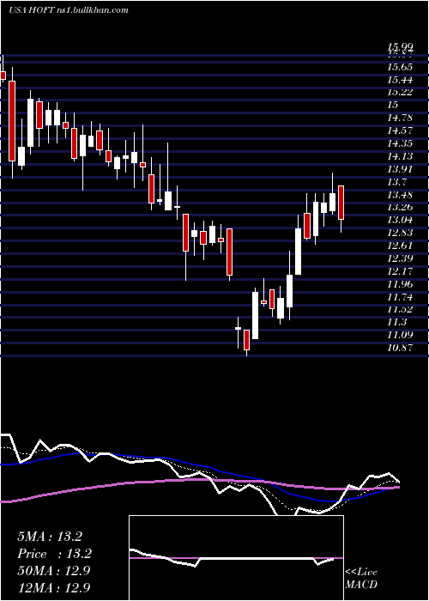Viewport: 429px width, 601px height.
Task: Click the 13.26 price axis label
Action: point(400,208)
